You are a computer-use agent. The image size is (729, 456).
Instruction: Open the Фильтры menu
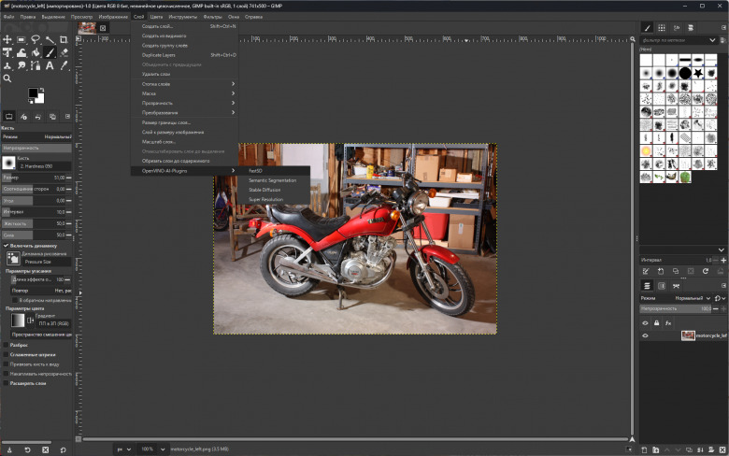pos(212,17)
